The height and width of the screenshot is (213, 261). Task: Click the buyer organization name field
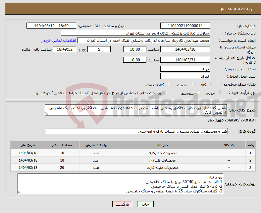[135, 33]
